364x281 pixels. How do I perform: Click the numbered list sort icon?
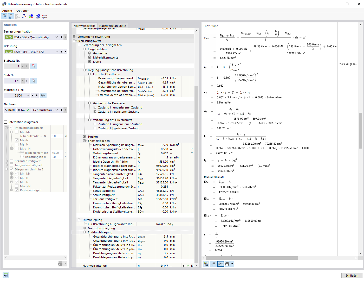click(x=213, y=264)
